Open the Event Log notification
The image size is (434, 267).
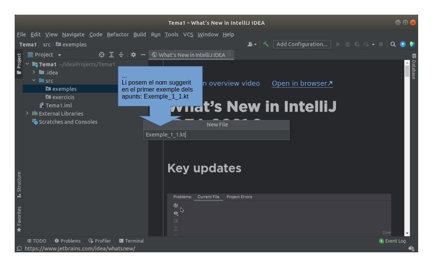392,241
